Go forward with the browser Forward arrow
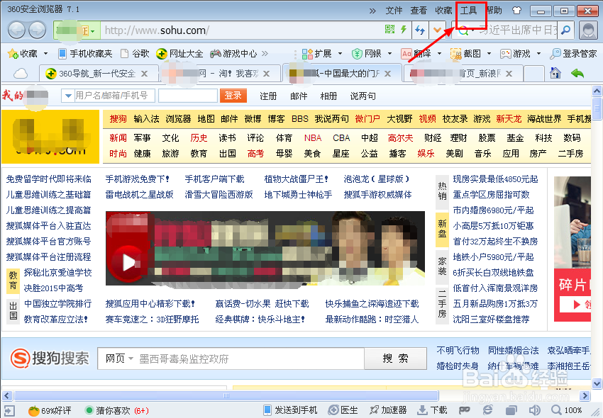 pyautogui.click(x=38, y=30)
